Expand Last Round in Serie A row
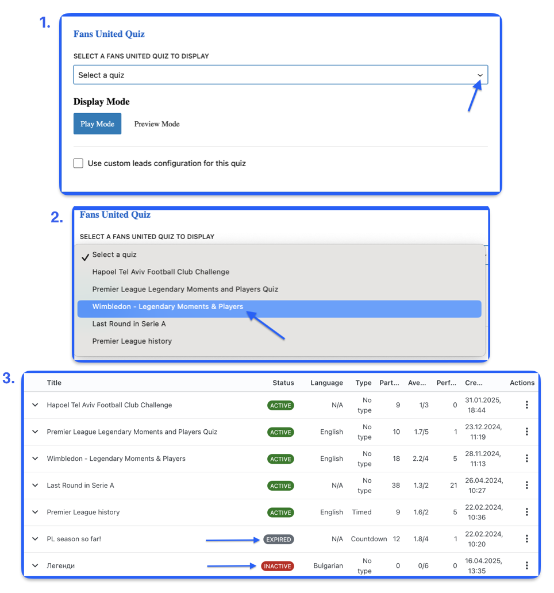Image resolution: width=554 pixels, height=593 pixels. click(x=35, y=485)
